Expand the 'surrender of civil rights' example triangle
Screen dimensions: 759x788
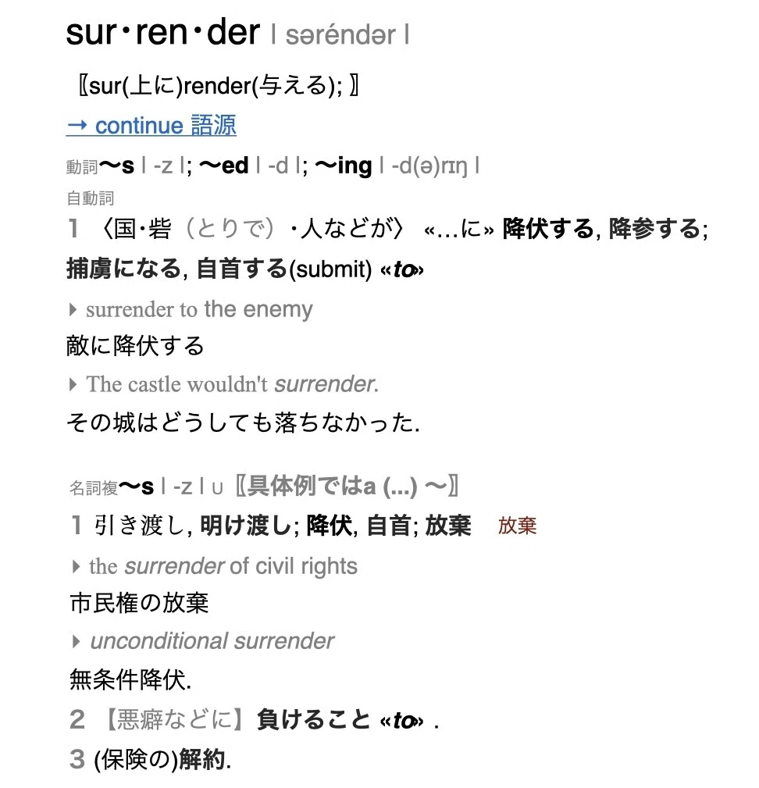[76, 566]
